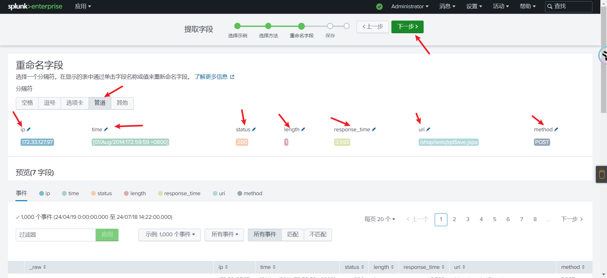Open the Administrator dropdown menu
This screenshot has height=278, width=607.
click(410, 7)
